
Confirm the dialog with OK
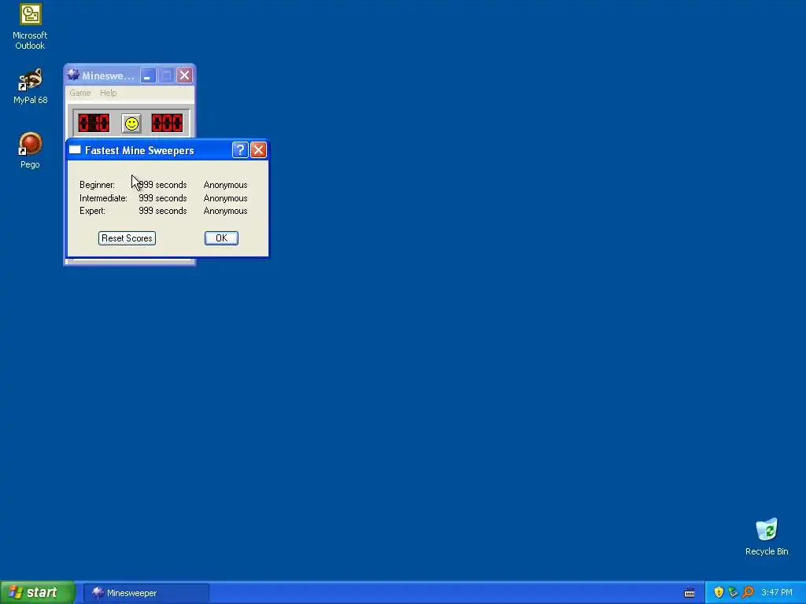221,238
